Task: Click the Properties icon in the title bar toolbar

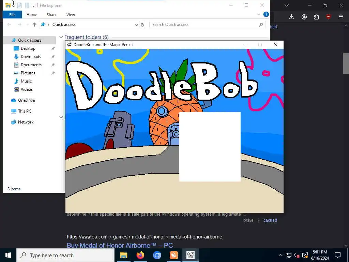Action: (19, 5)
